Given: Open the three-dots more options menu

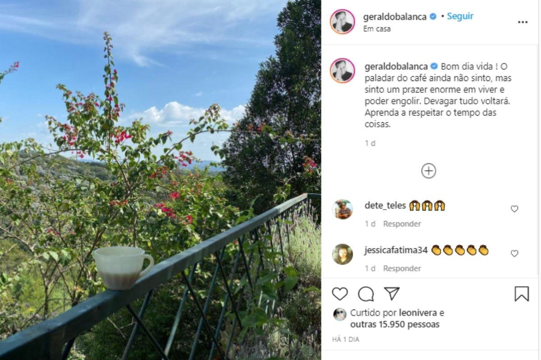Looking at the screenshot, I should [523, 22].
